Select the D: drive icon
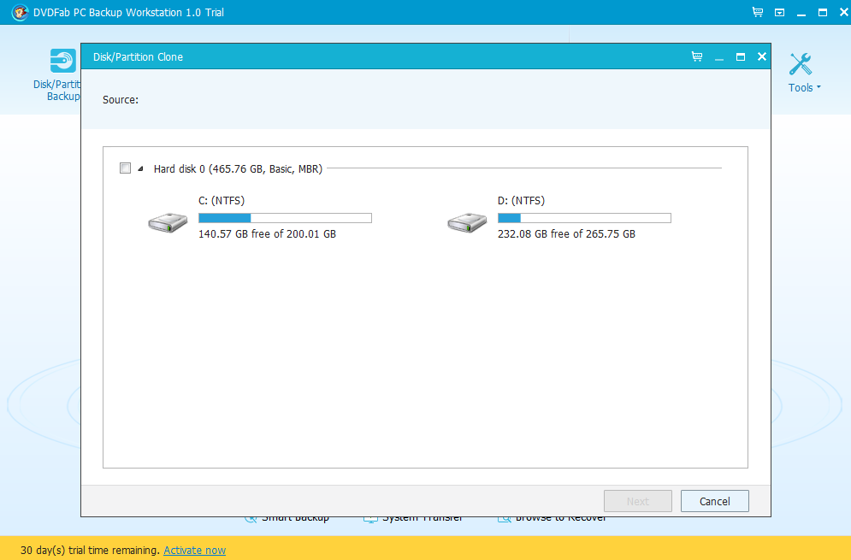 pos(467,222)
